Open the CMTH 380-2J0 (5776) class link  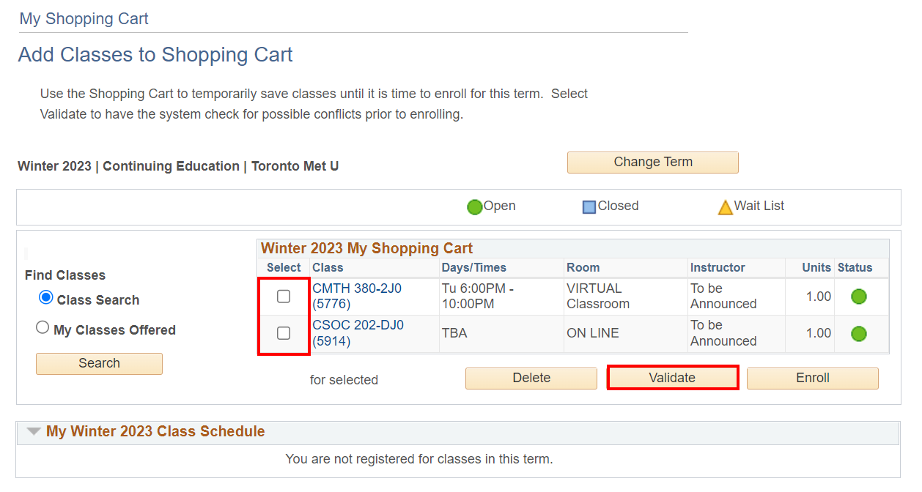357,296
